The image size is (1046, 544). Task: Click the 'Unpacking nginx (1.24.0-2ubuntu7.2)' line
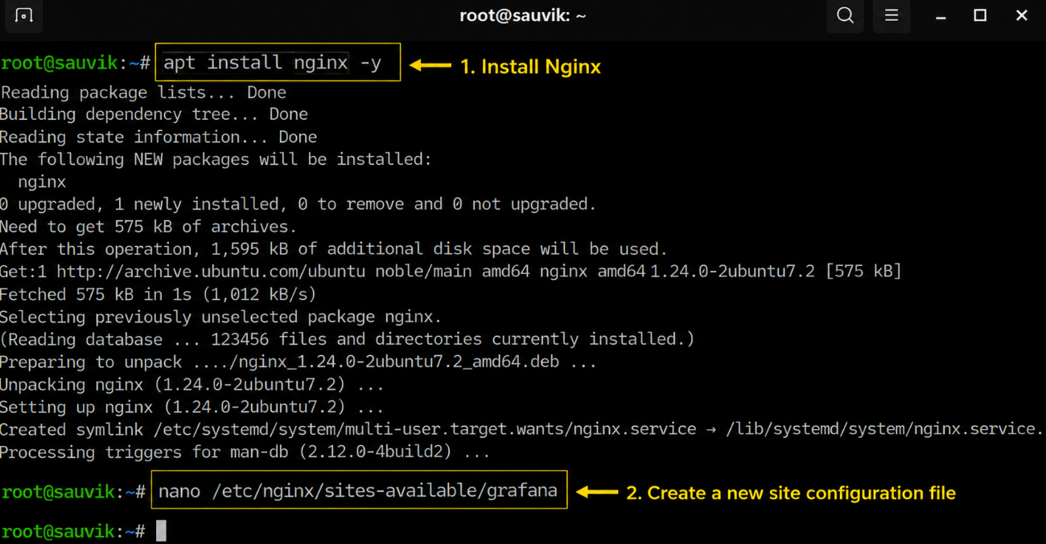(191, 384)
